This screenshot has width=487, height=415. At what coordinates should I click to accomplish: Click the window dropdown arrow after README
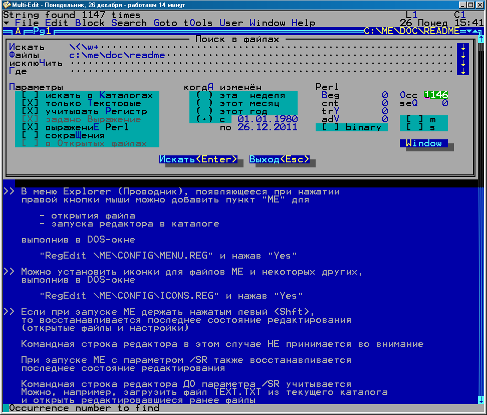pyautogui.click(x=468, y=31)
